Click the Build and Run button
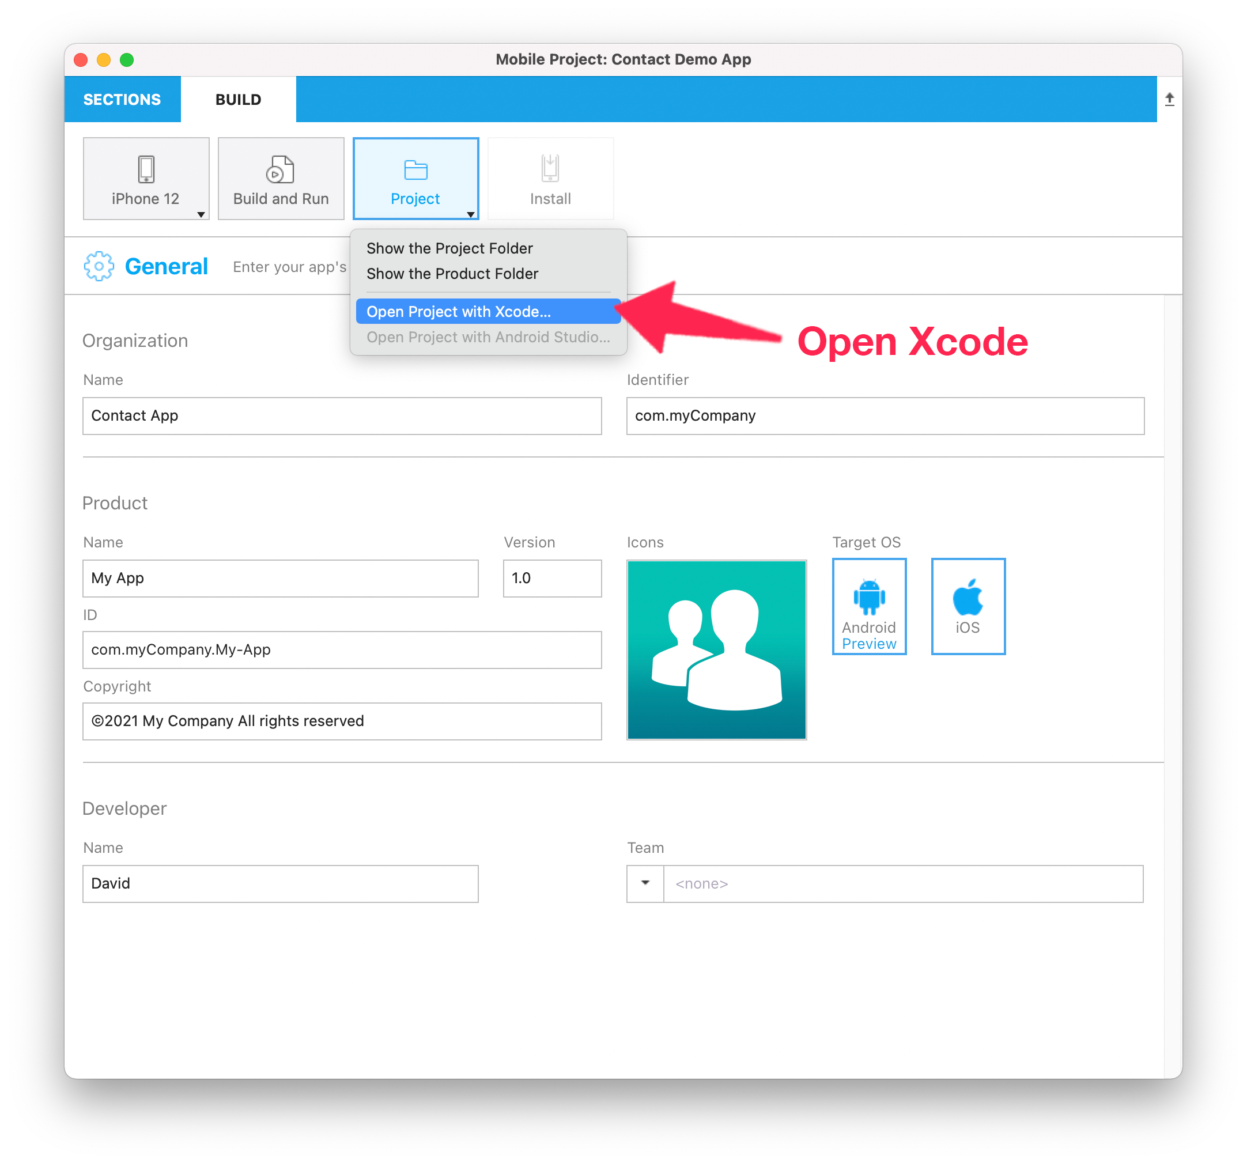This screenshot has width=1247, height=1164. click(x=281, y=178)
